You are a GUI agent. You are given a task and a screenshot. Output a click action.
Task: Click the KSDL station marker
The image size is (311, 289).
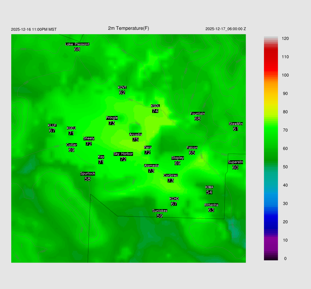point(155,109)
